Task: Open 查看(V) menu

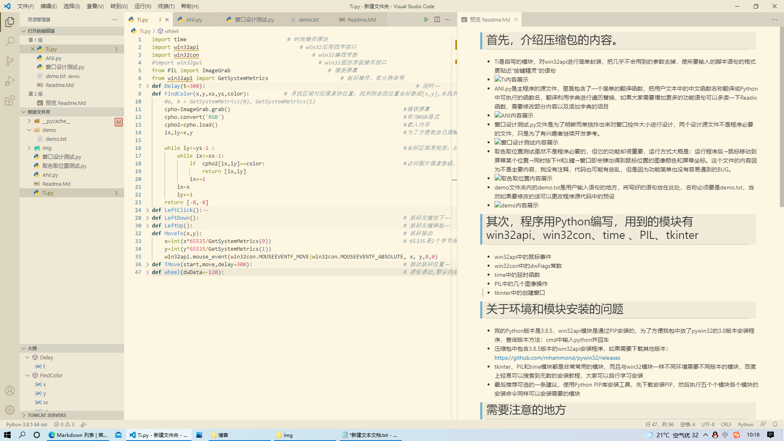Action: (95, 6)
